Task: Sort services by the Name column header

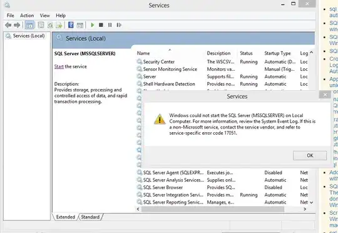Action: tap(143, 53)
